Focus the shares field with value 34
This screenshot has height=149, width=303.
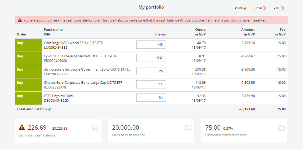click(x=151, y=98)
